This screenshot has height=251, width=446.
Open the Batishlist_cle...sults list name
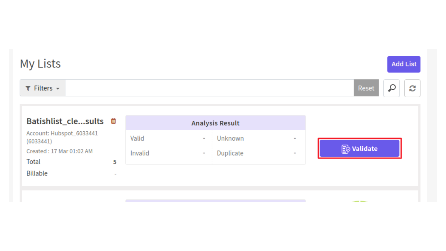point(65,121)
